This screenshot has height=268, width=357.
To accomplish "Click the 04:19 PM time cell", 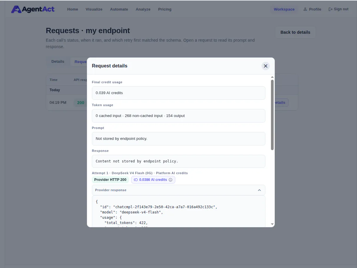I will (x=58, y=103).
